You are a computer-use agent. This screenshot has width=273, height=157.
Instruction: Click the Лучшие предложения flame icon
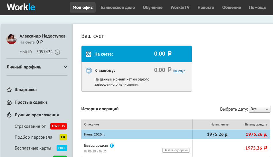(x=9, y=115)
